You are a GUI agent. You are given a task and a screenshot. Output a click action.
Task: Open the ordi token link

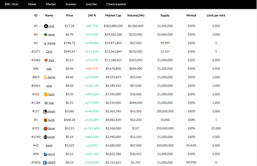[51, 26]
